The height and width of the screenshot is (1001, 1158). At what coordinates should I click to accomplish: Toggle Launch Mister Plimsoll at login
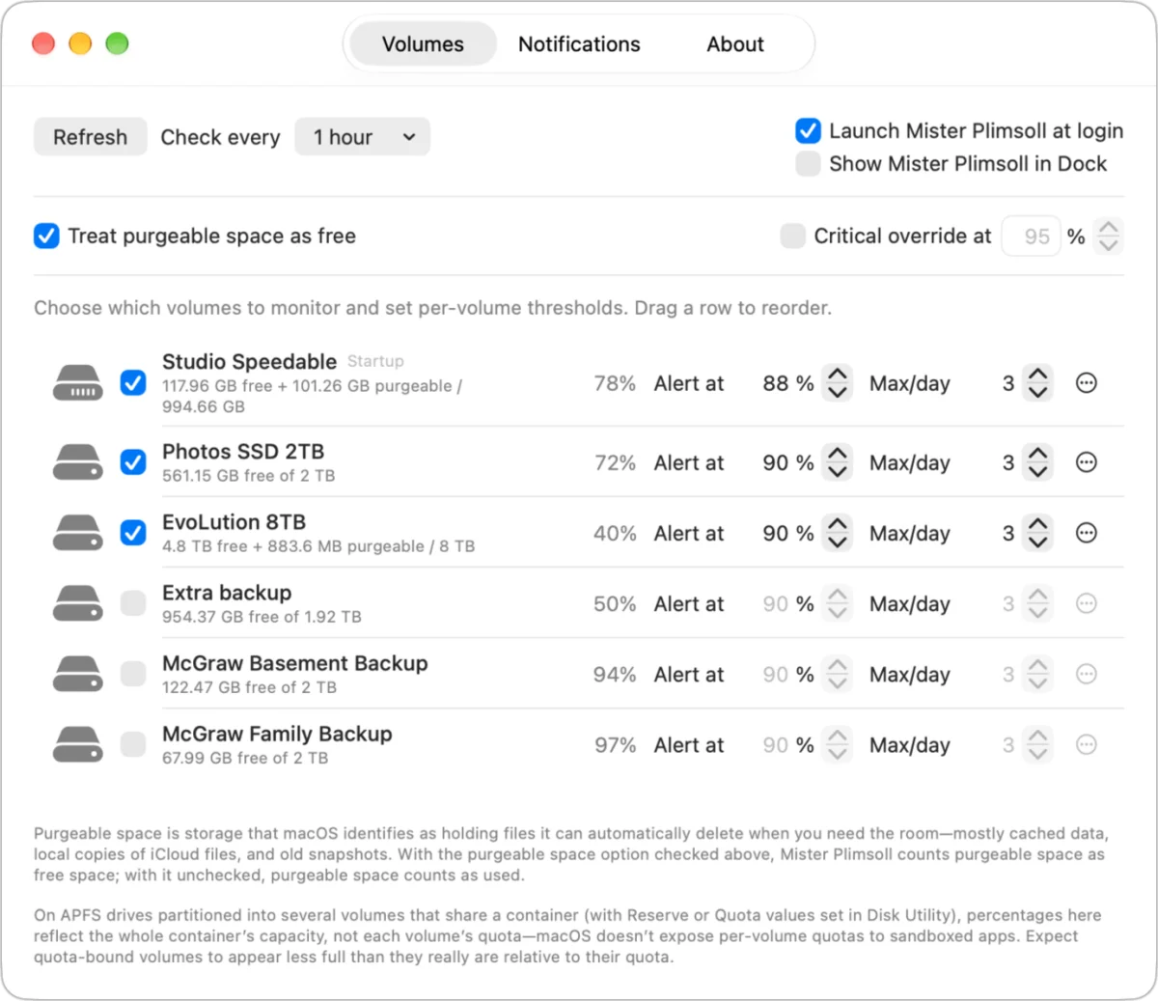click(808, 130)
